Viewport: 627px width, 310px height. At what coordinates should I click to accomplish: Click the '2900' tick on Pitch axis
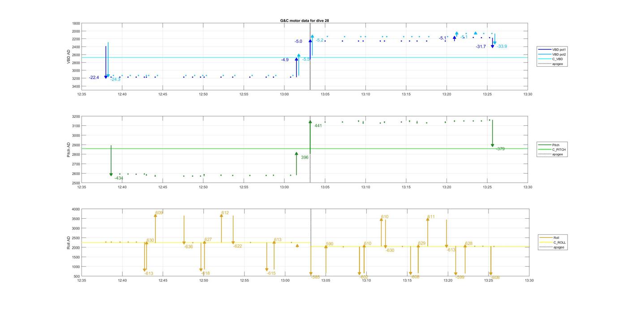click(x=76, y=145)
